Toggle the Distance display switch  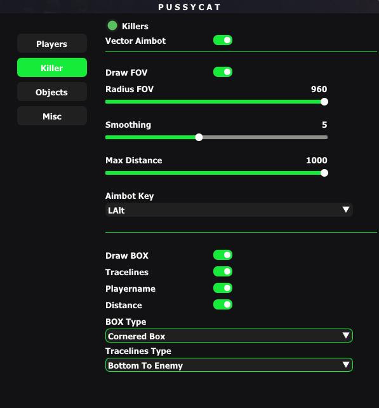pos(223,304)
